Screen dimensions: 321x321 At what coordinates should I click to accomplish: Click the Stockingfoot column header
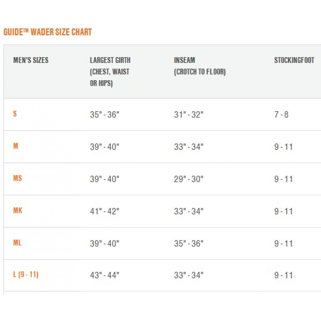pos(294,60)
